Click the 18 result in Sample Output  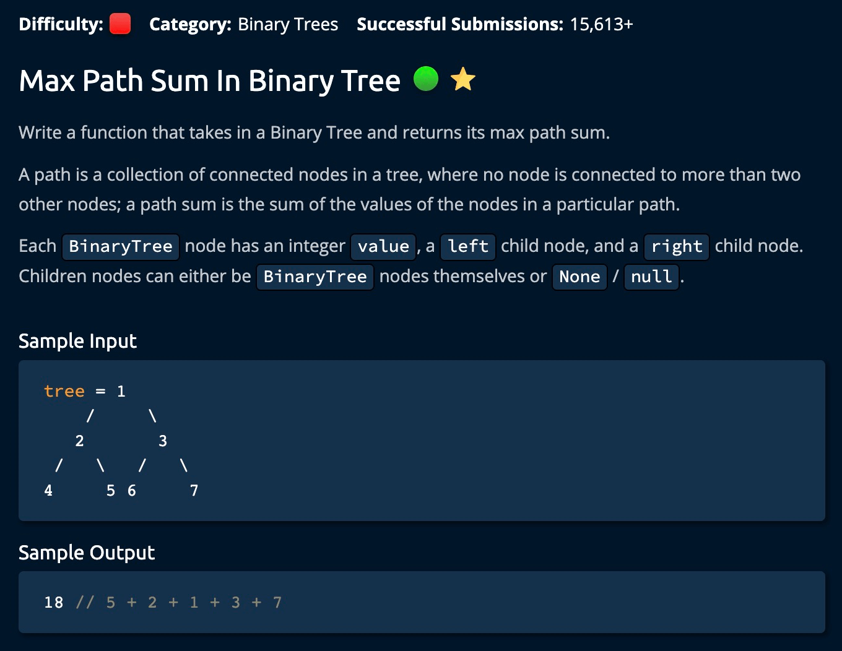pyautogui.click(x=54, y=602)
